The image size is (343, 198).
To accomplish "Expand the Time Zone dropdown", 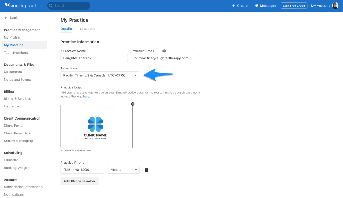I will coord(100,75).
